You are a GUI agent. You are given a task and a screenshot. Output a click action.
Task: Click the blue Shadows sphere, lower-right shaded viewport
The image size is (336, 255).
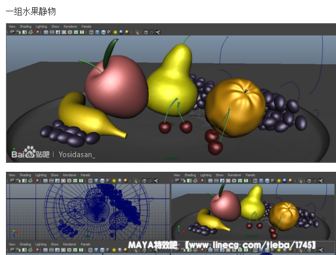[x=285, y=181]
